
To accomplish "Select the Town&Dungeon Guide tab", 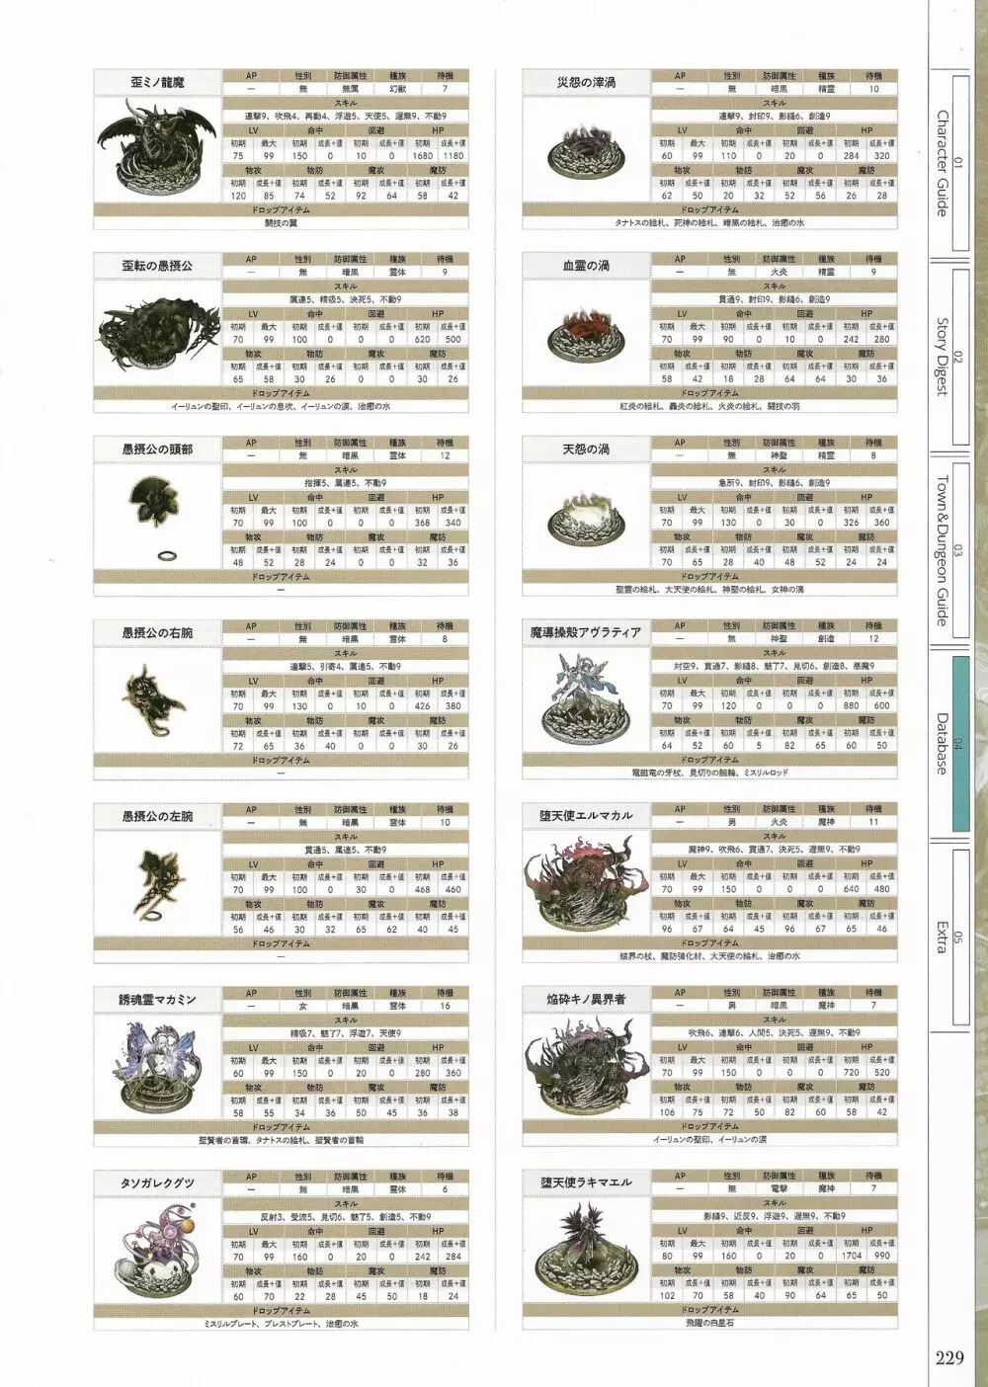I will coord(946,549).
